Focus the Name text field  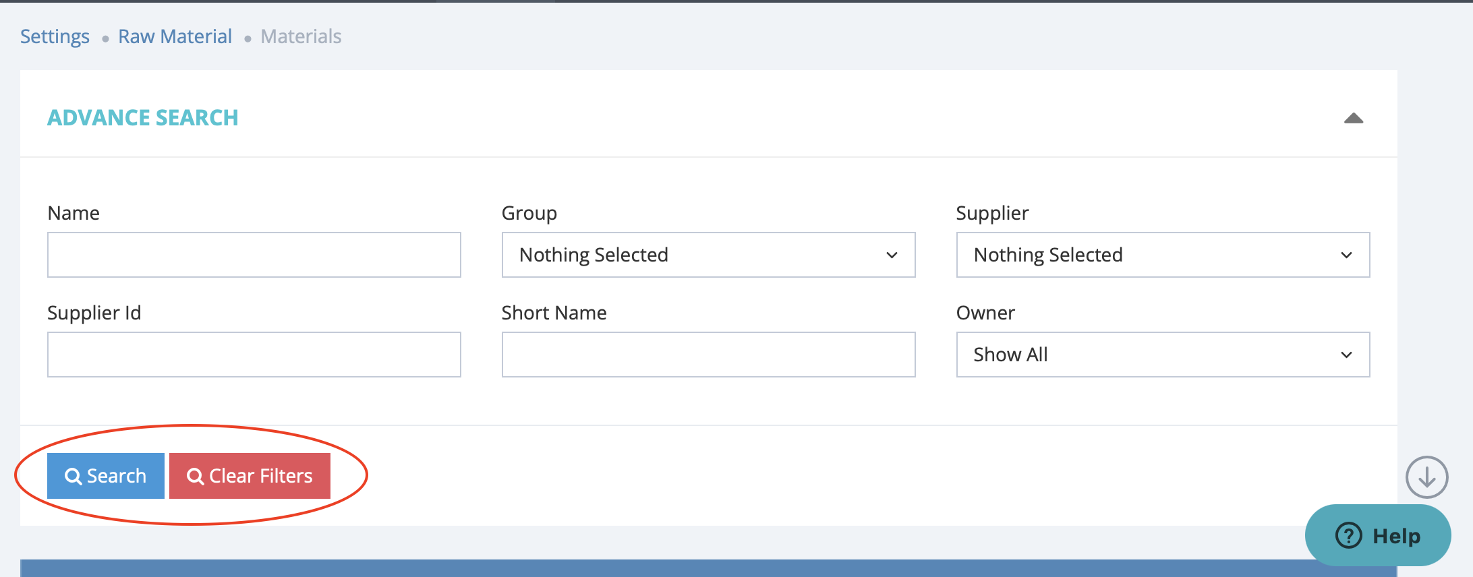(254, 255)
